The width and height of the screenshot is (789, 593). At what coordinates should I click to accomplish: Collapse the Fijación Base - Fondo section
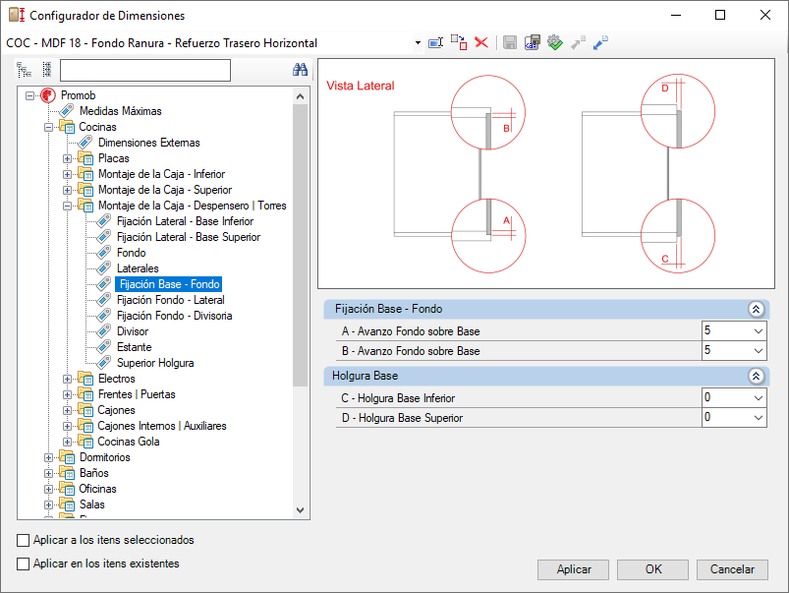tap(756, 309)
